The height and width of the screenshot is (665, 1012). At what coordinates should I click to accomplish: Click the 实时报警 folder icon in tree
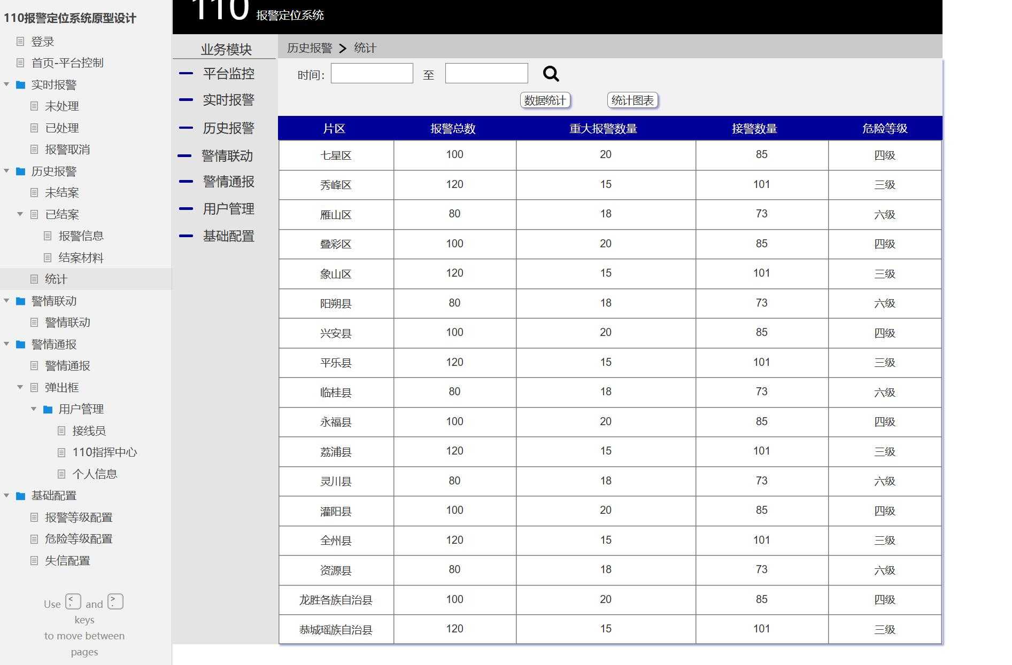(x=21, y=85)
